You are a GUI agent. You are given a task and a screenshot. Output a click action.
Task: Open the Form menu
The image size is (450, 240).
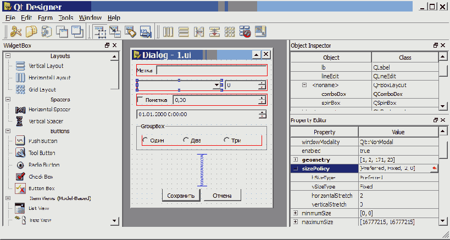click(46, 18)
